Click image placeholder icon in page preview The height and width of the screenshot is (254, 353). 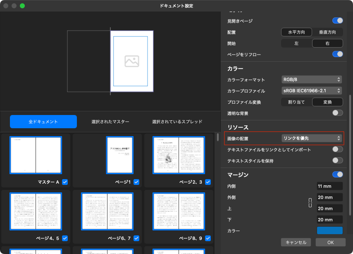(x=131, y=61)
